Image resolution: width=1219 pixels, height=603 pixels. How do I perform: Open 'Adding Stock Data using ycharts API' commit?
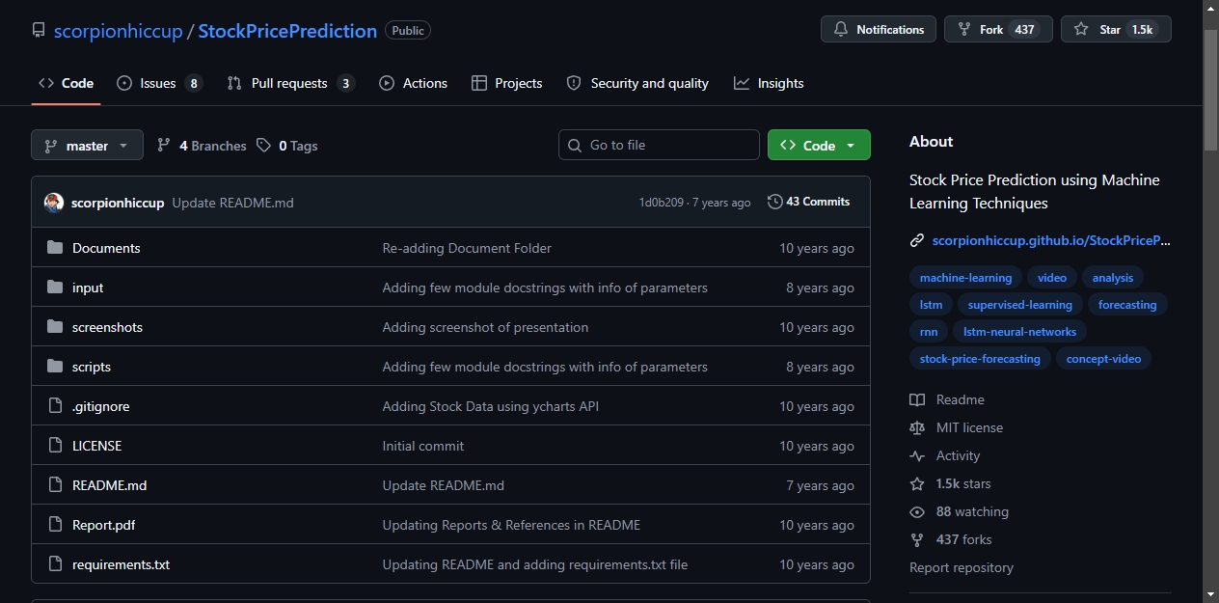point(490,406)
